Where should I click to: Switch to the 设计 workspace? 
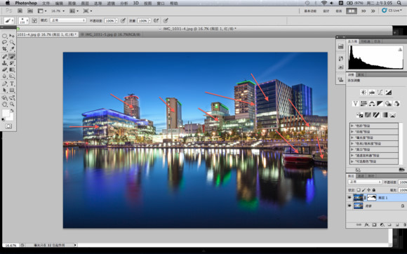point(326,11)
